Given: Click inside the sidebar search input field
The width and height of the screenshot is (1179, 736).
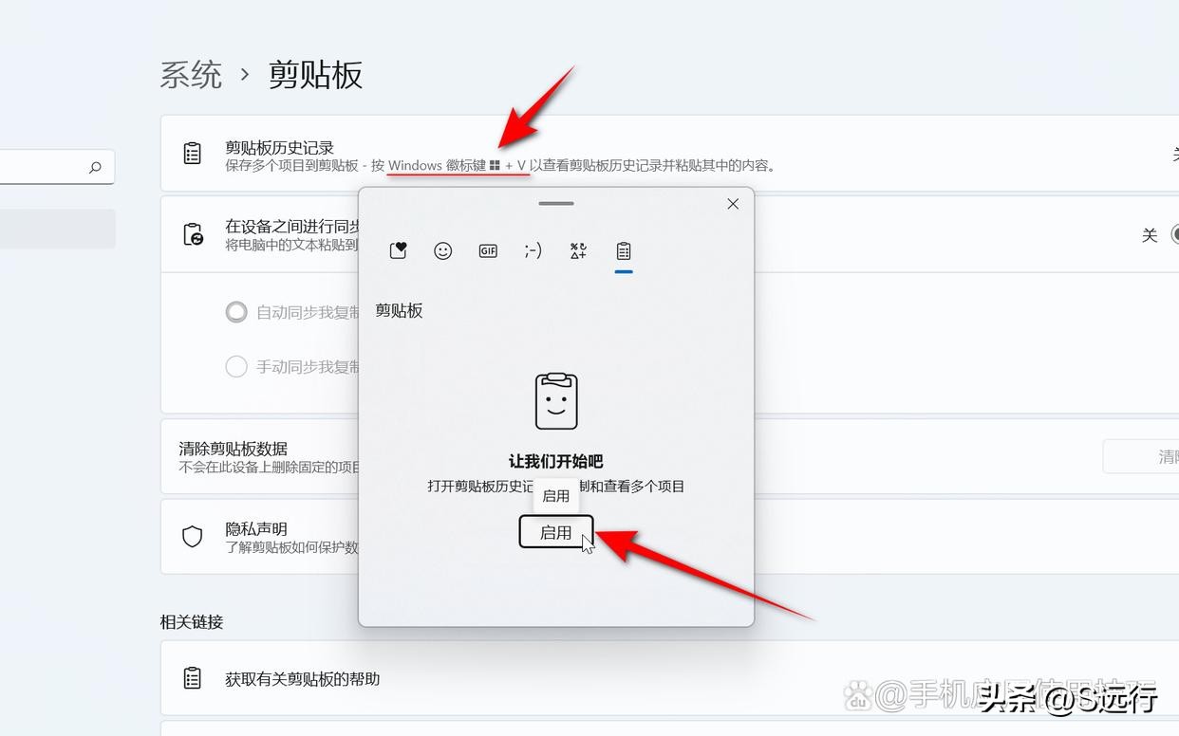Looking at the screenshot, I should tap(47, 167).
